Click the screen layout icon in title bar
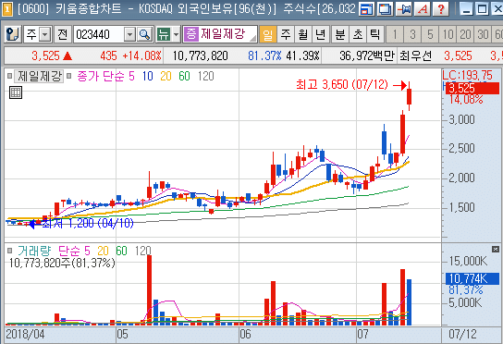The height and width of the screenshot is (344, 503). tap(367, 9)
